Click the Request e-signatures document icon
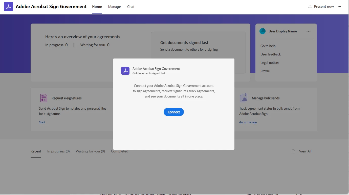Image resolution: width=349 pixels, height=195 pixels. click(43, 98)
